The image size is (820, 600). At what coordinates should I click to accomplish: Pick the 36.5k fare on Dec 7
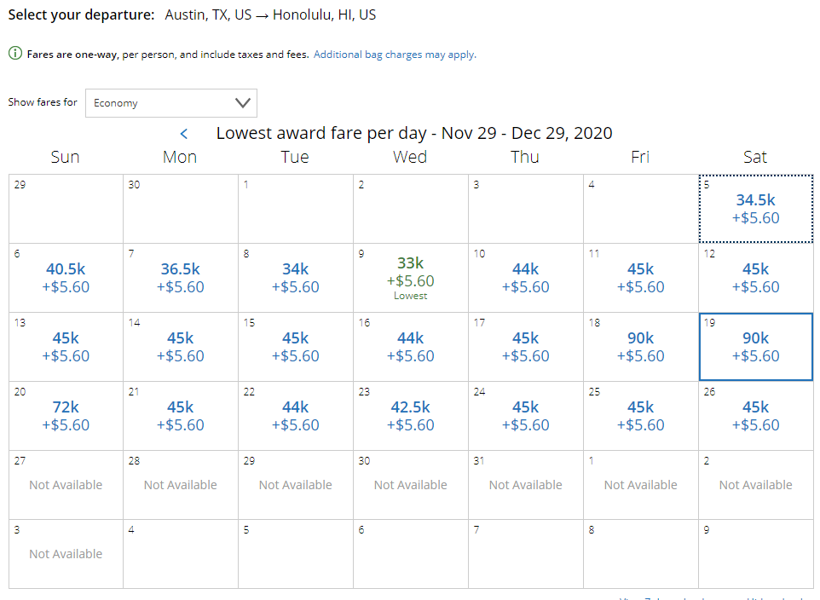pyautogui.click(x=181, y=278)
